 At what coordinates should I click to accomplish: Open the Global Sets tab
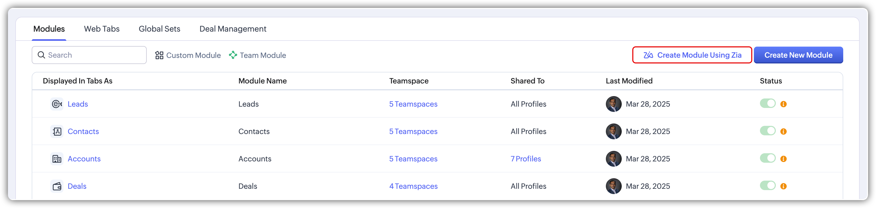pyautogui.click(x=159, y=29)
